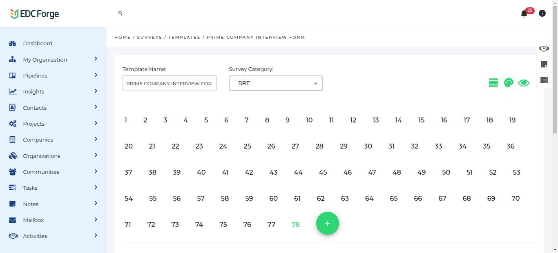The height and width of the screenshot is (253, 558).
Task: Open the sticky note side icon
Action: coord(544,64)
